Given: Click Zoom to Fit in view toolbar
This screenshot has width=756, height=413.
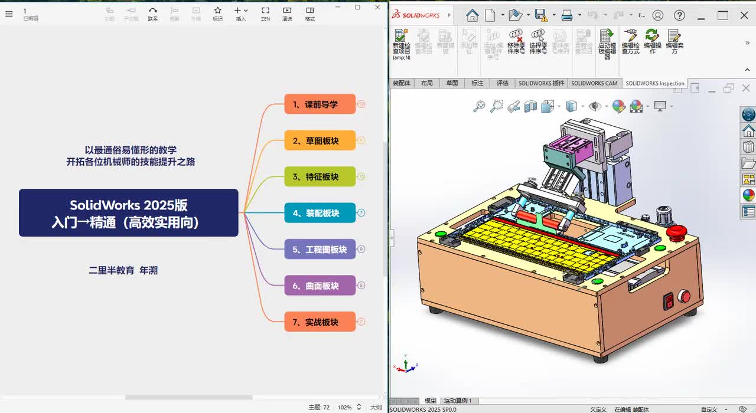Looking at the screenshot, I should 479,106.
